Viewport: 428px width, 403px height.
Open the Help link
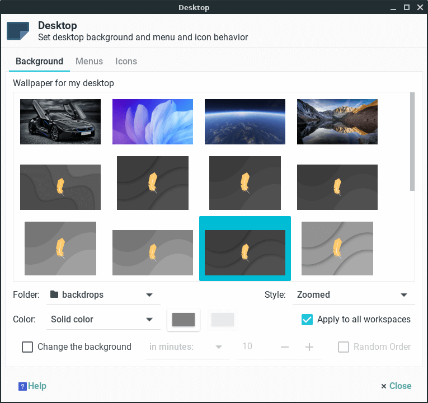click(x=37, y=386)
